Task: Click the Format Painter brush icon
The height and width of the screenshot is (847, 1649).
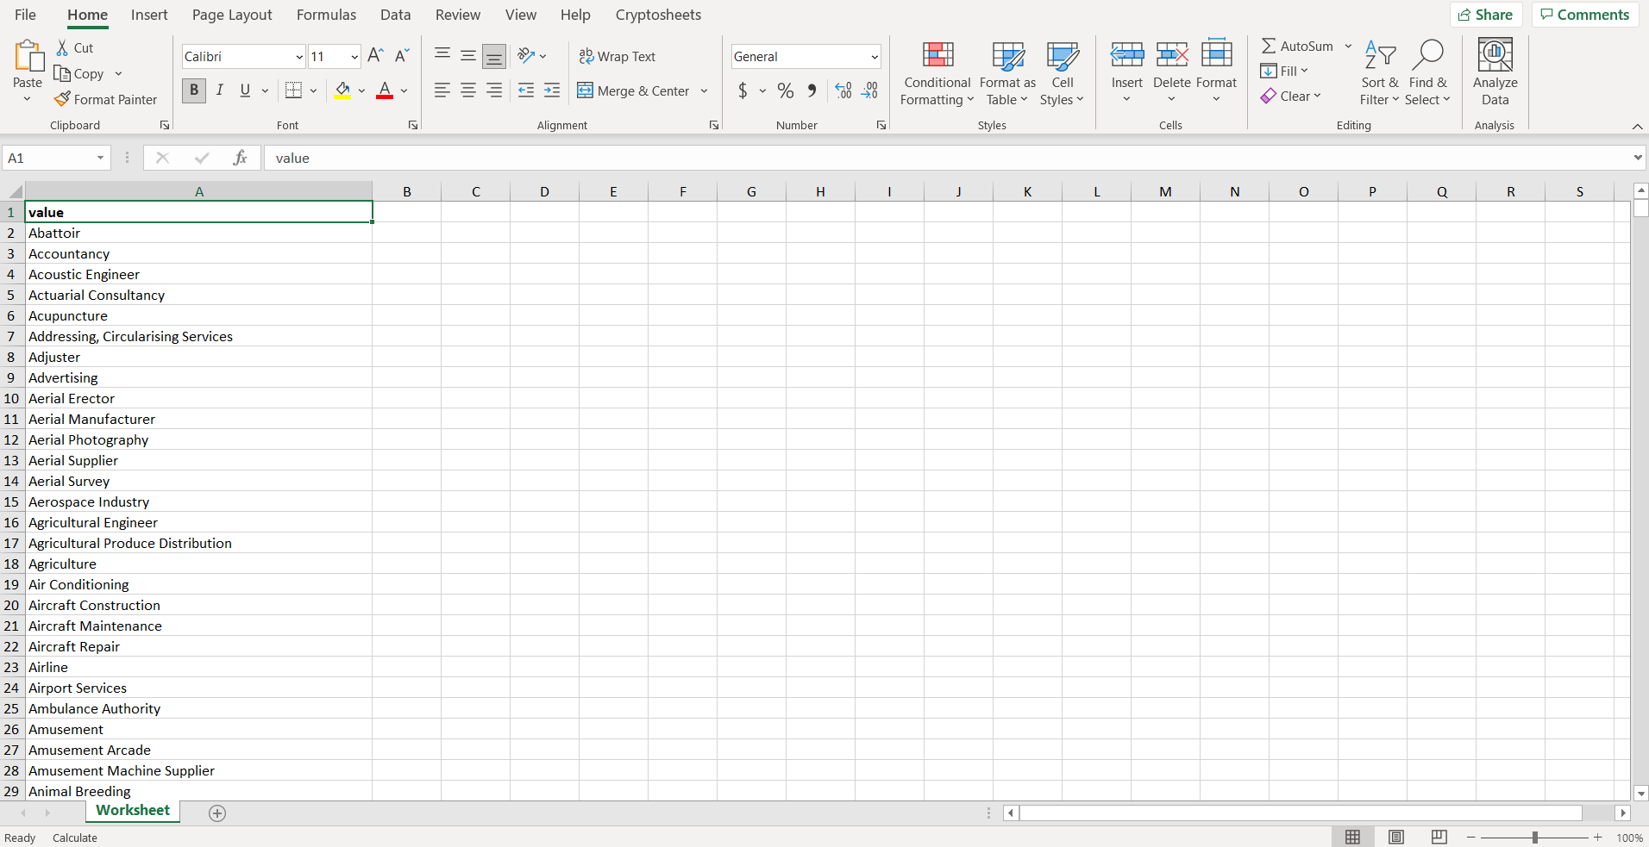Action: (62, 100)
